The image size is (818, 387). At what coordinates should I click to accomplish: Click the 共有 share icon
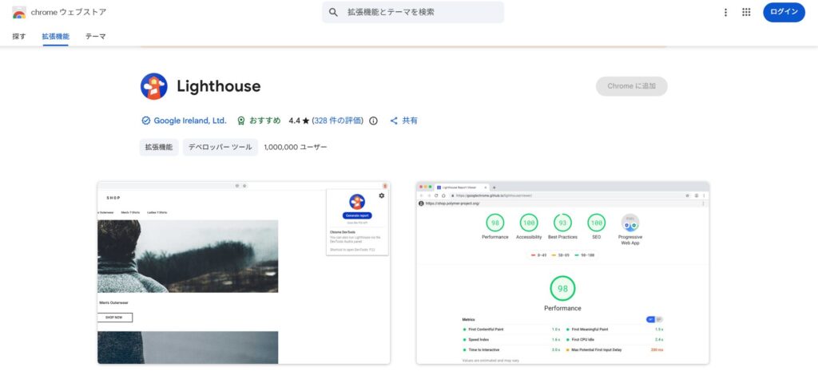click(x=394, y=120)
